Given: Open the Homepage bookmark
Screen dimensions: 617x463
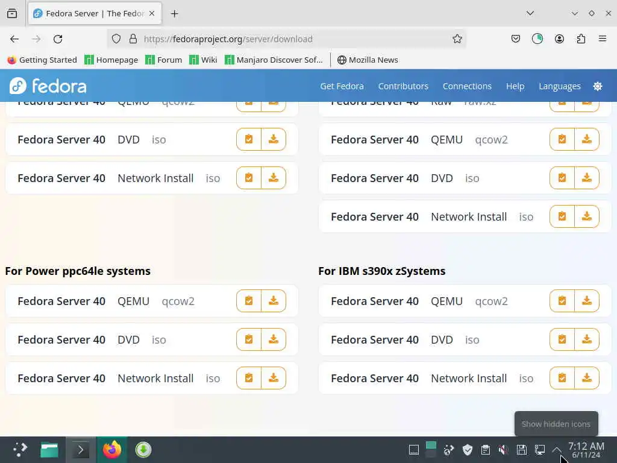Looking at the screenshot, I should [x=111, y=60].
